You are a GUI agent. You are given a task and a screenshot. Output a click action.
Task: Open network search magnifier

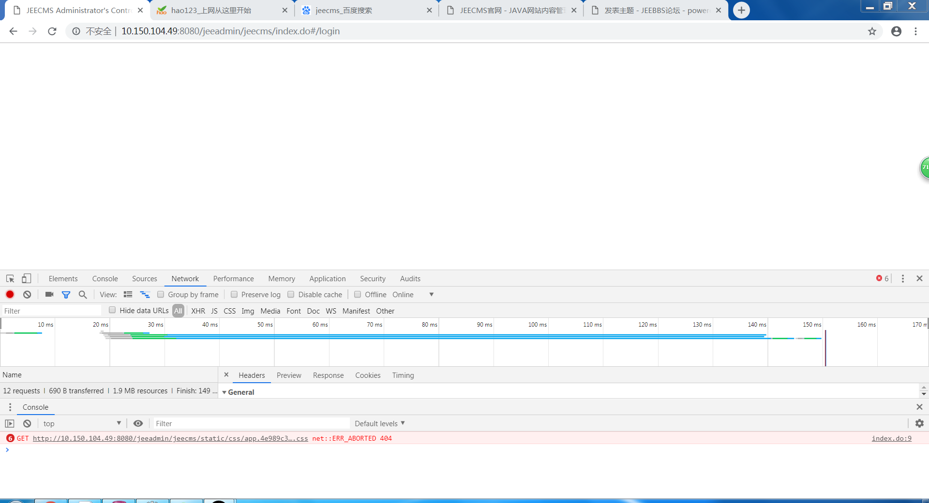83,294
